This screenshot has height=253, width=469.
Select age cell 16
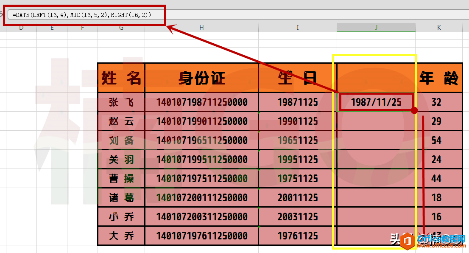click(x=439, y=216)
